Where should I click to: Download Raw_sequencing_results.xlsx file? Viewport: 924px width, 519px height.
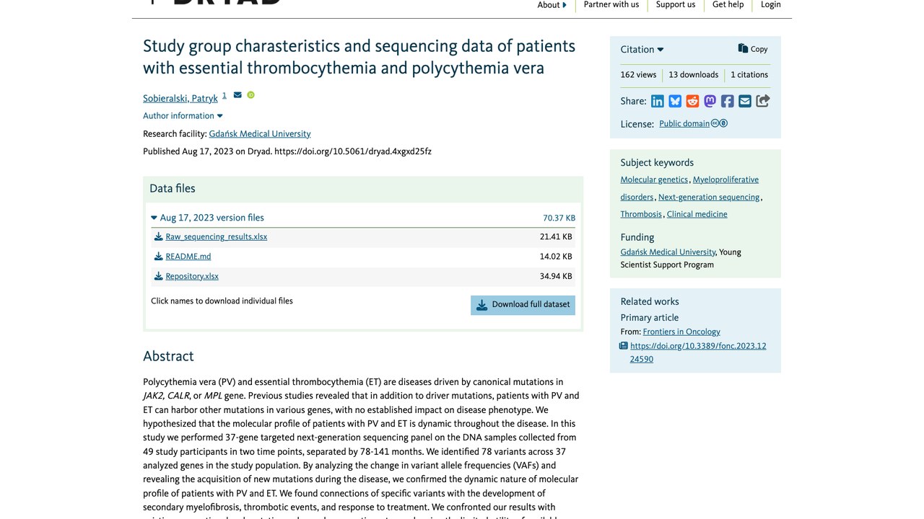point(216,236)
